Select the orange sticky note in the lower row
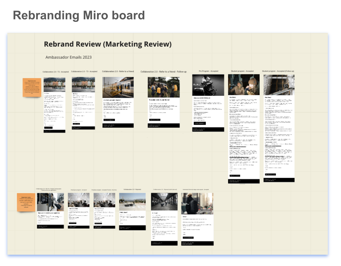This screenshot has height=266, width=341. (26, 202)
